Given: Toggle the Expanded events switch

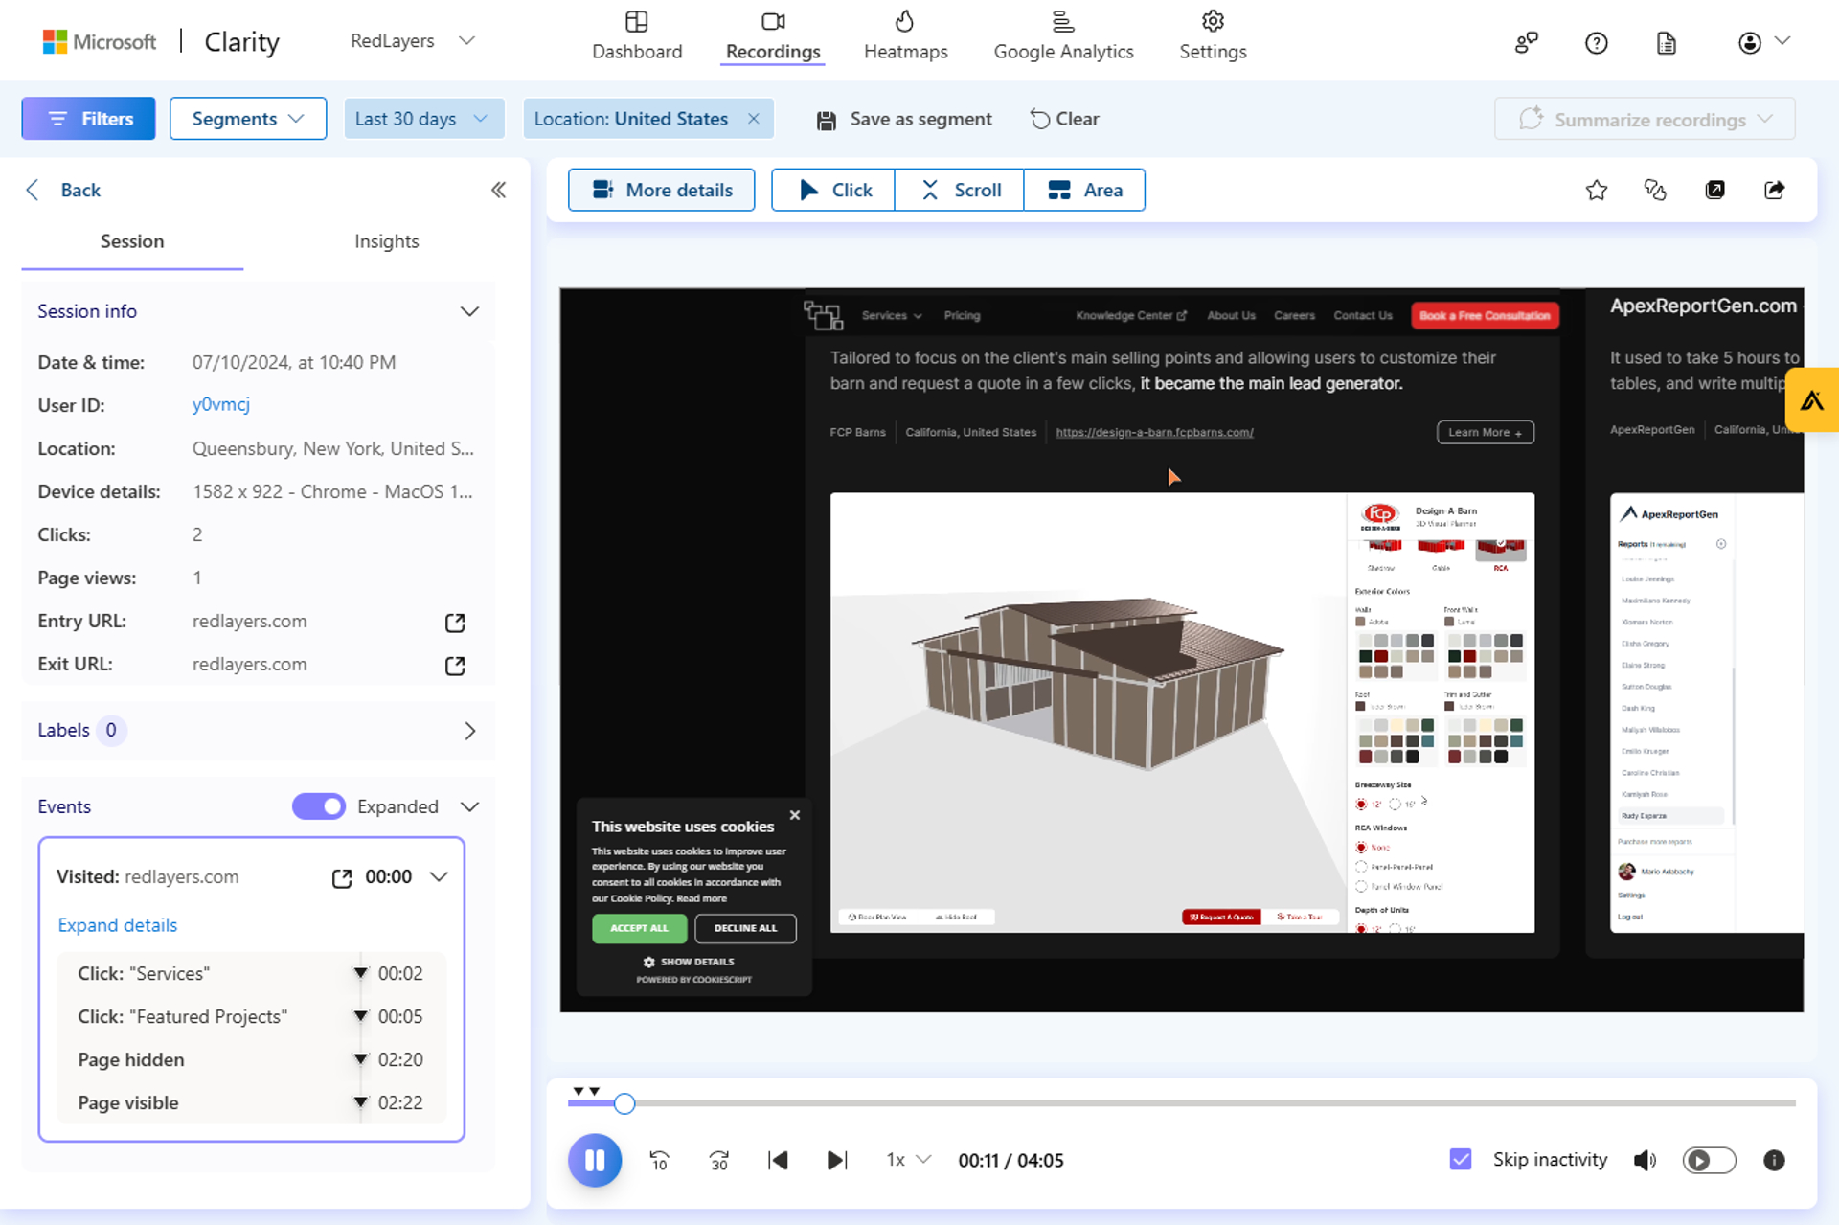Looking at the screenshot, I should 319,806.
